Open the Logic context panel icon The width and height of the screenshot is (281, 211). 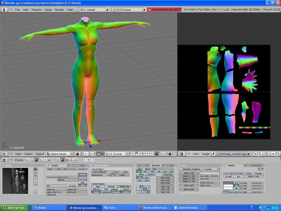coord(27,160)
